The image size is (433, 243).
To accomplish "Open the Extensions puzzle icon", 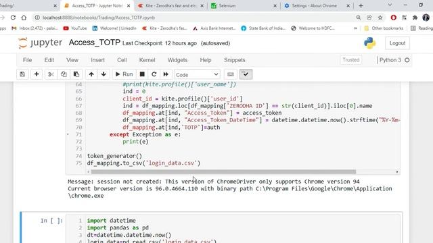I will point(415,18).
